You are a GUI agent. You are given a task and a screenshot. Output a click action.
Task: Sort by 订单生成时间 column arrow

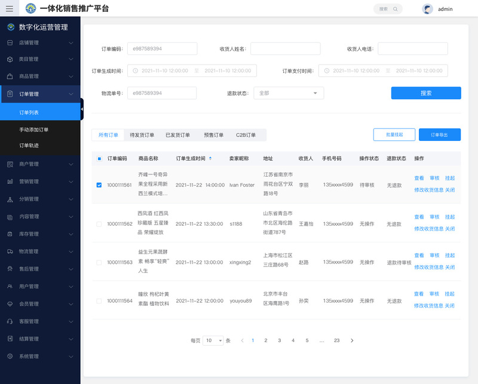pyautogui.click(x=210, y=158)
